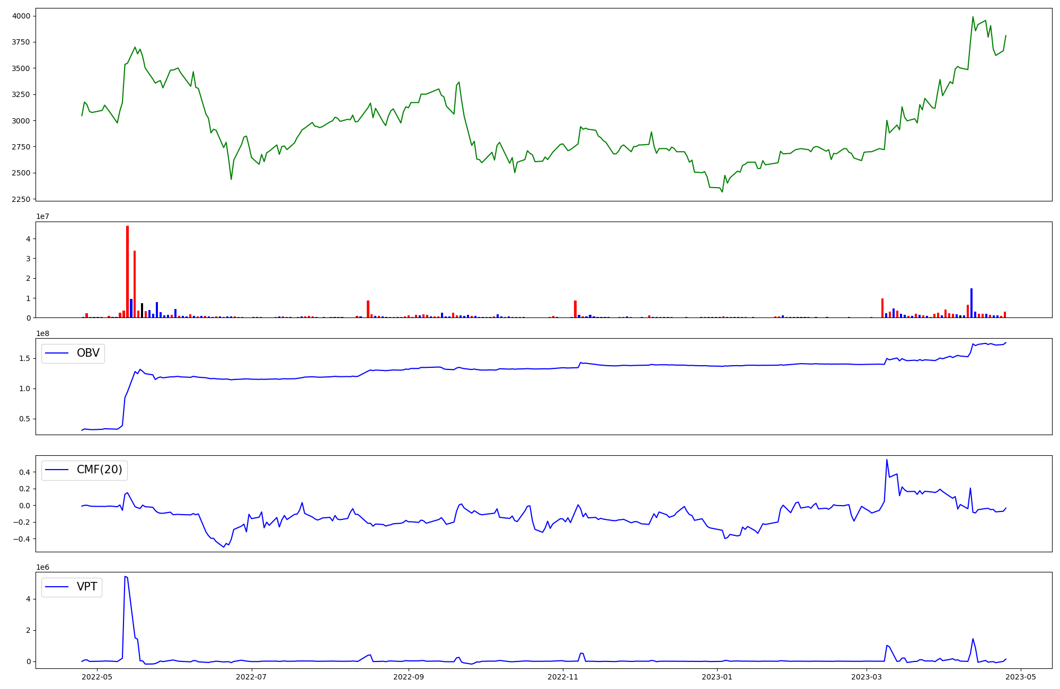1060x689 pixels.
Task: Select the 2023-01 x-axis date label
Action: pyautogui.click(x=717, y=676)
